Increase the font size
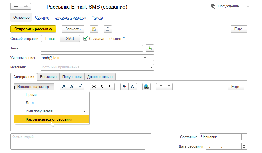This screenshot has height=153, width=262. click(72, 87)
